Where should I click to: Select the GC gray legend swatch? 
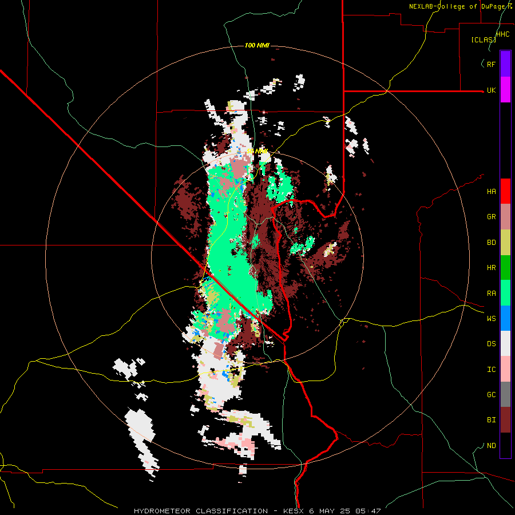(505, 394)
